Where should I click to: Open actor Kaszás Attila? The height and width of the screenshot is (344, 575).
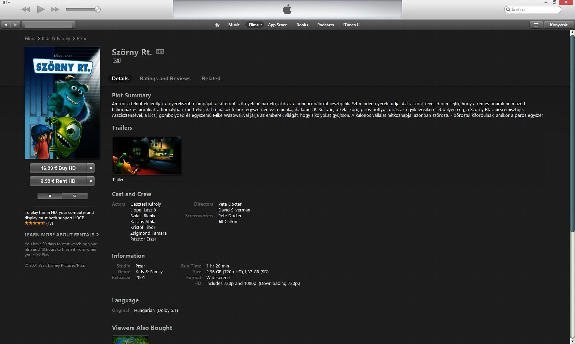tap(143, 222)
